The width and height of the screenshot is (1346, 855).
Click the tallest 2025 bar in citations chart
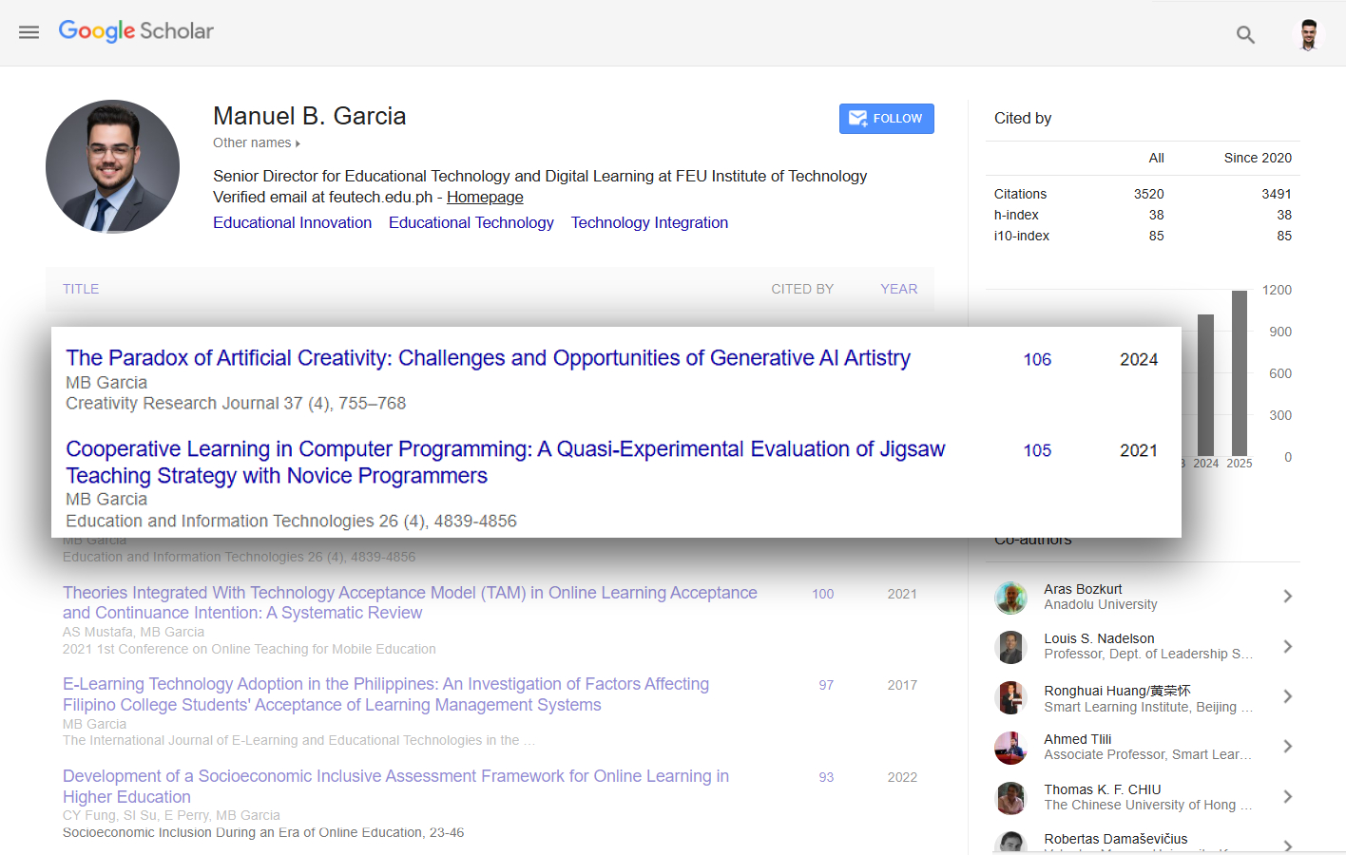click(x=1239, y=375)
